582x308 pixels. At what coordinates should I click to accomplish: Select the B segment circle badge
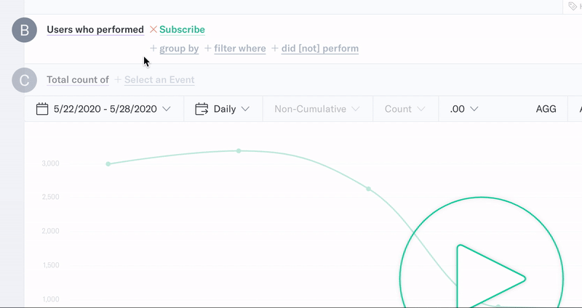(x=25, y=30)
